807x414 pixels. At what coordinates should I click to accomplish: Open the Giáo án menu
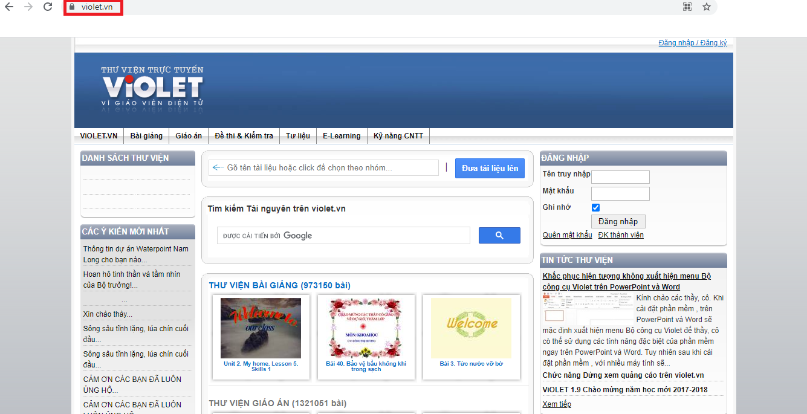coord(189,136)
